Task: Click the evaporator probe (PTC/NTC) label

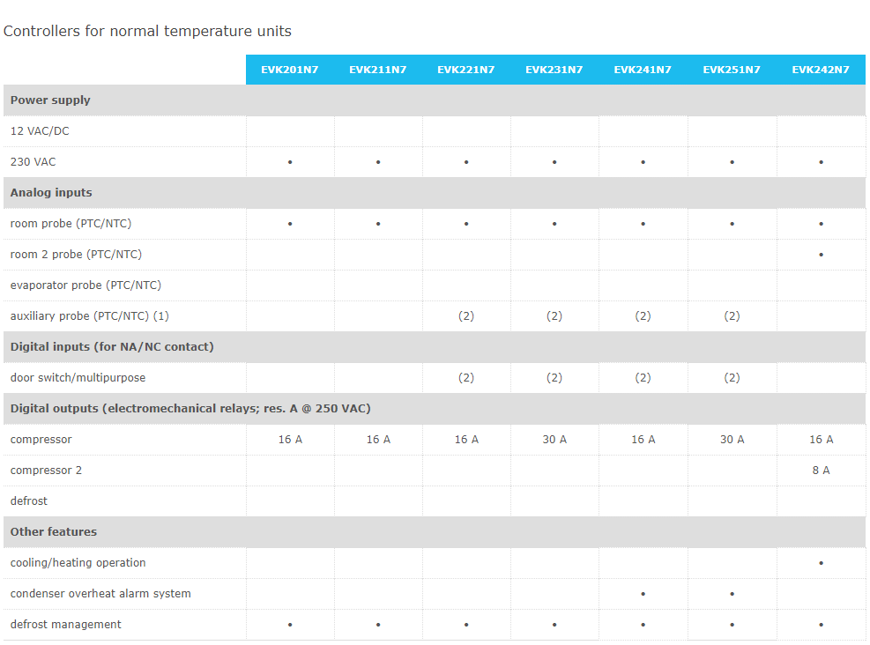Action: (x=86, y=285)
